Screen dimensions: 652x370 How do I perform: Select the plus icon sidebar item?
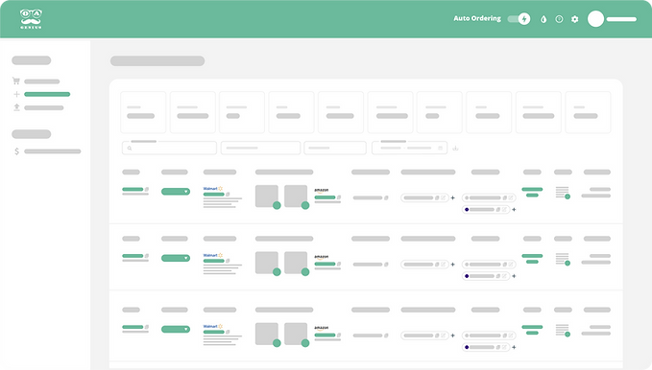(16, 94)
